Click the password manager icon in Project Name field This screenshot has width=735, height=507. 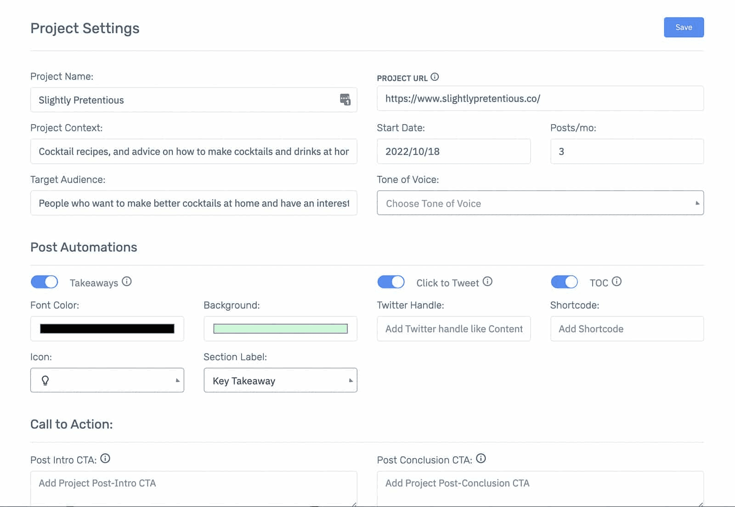(x=345, y=99)
